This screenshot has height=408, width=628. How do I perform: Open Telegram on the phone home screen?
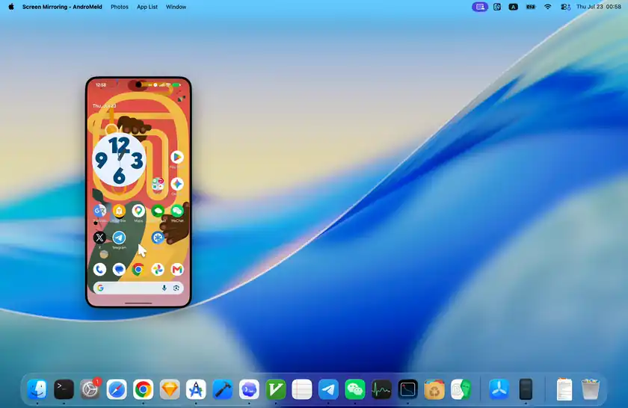point(119,238)
